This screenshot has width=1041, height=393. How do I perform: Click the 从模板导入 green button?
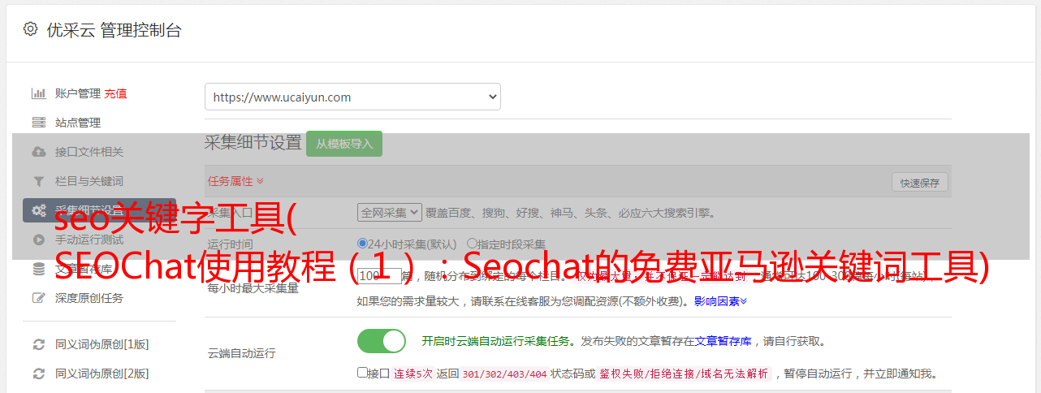(344, 144)
